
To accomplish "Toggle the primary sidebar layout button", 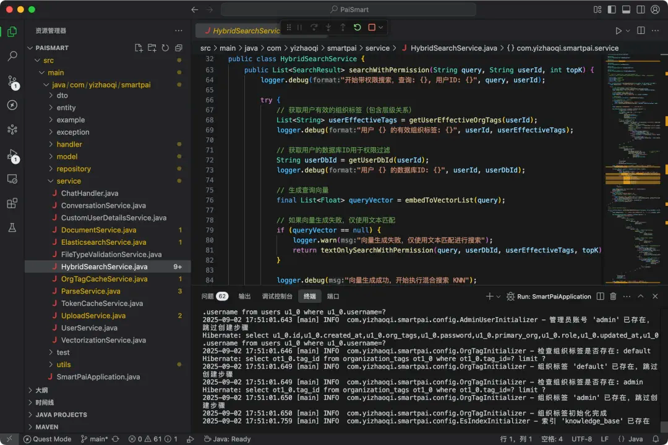I will click(610, 10).
